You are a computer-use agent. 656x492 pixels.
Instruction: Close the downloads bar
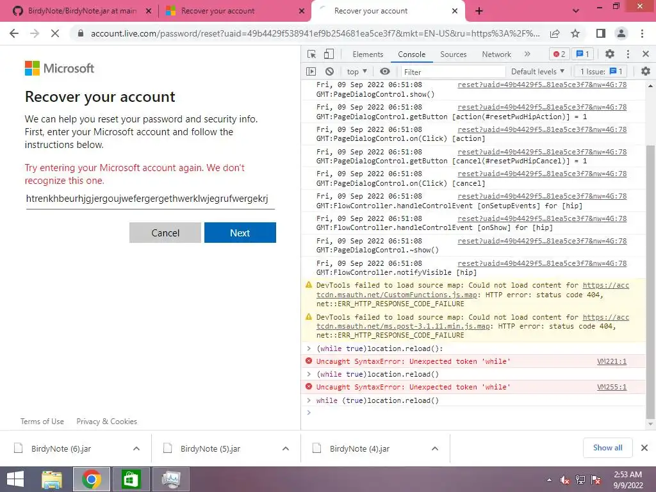[644, 448]
